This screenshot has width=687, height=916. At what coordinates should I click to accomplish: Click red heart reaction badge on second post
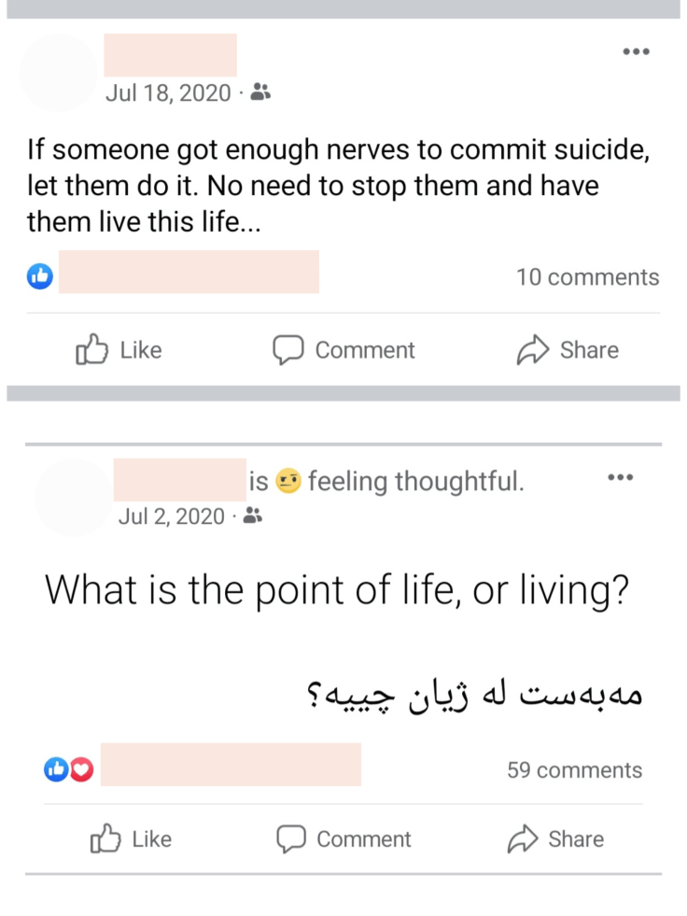pyautogui.click(x=82, y=769)
